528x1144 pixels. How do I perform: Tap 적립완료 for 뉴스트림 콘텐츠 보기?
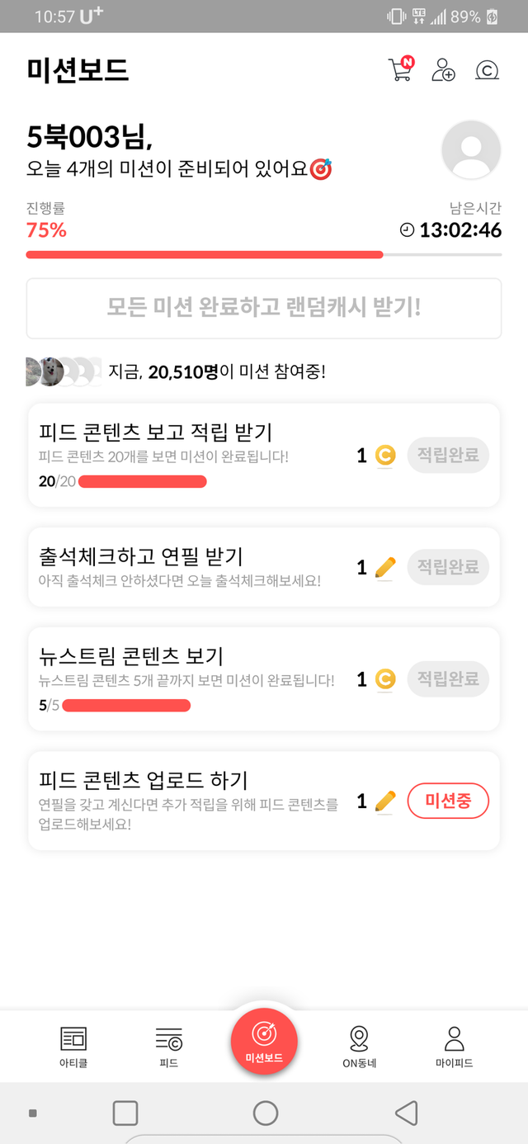pos(448,679)
